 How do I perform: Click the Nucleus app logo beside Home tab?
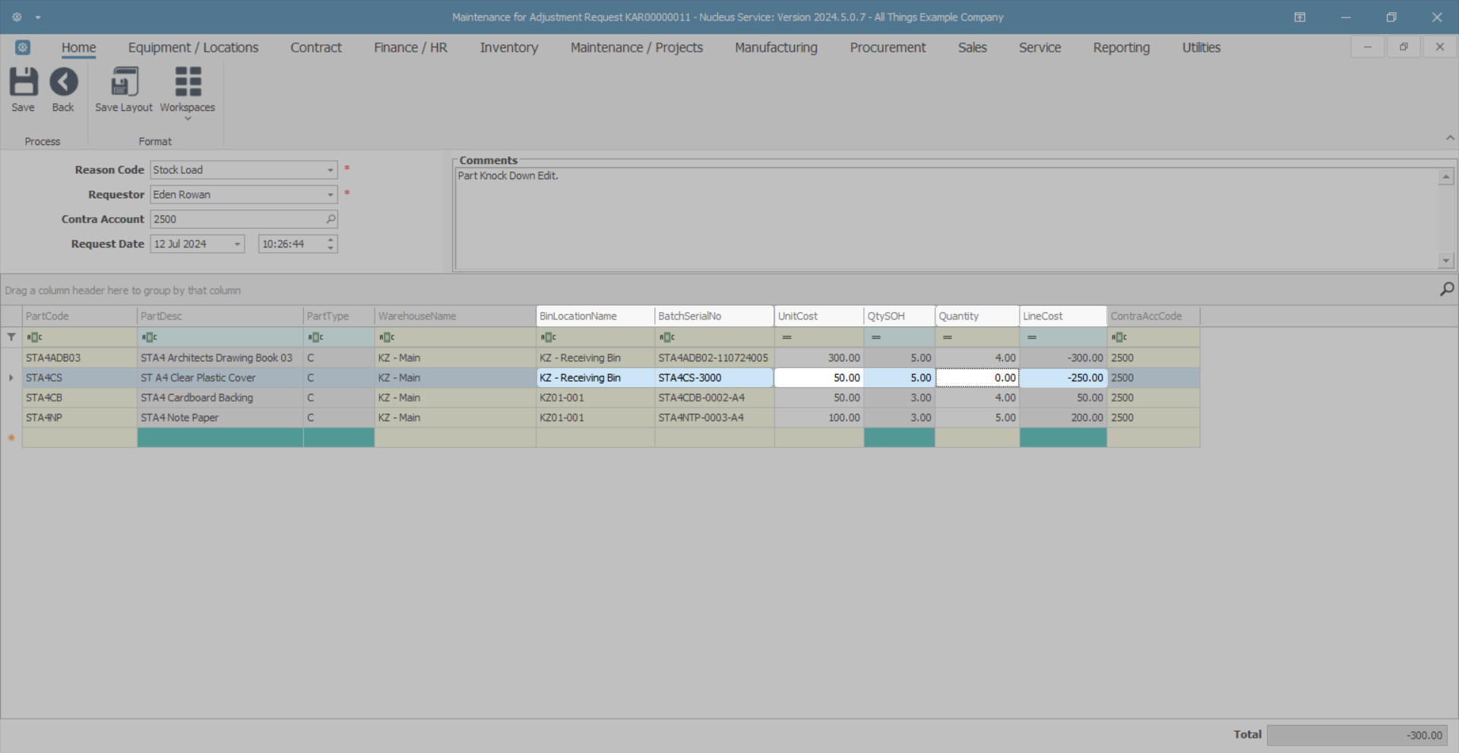click(23, 47)
